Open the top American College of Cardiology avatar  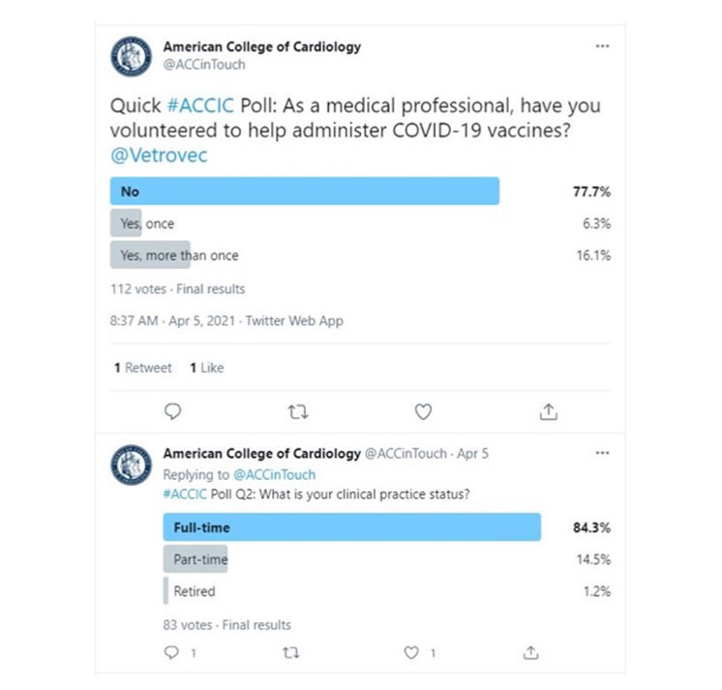tap(132, 56)
